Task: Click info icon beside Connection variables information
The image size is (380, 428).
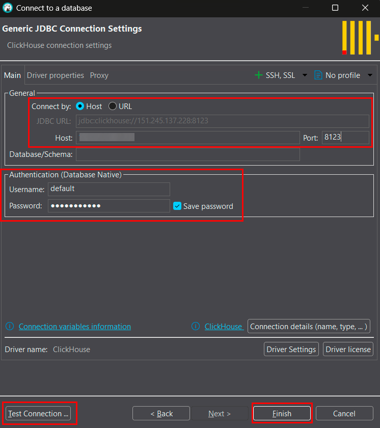Action: pos(10,326)
